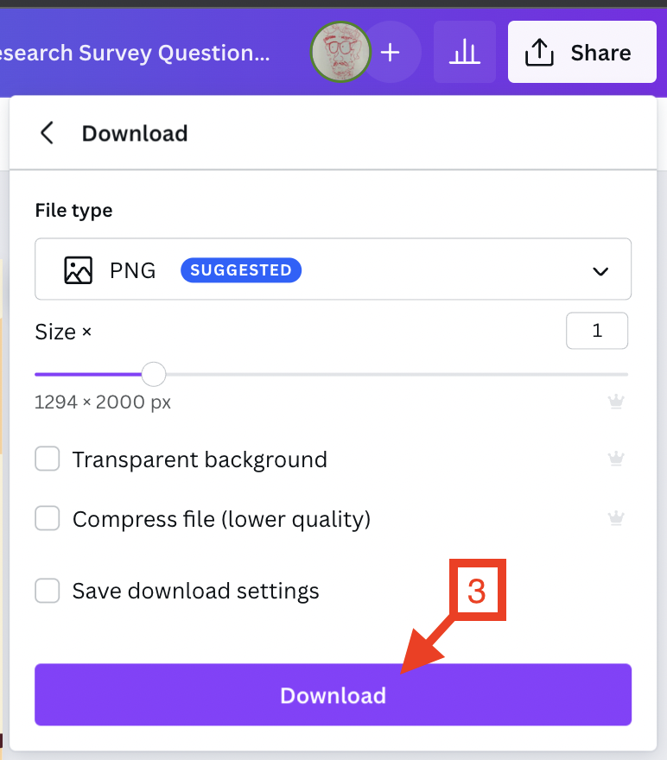Click the size multiplier input showing 1
Viewport: 667px width, 760px height.
pos(597,331)
